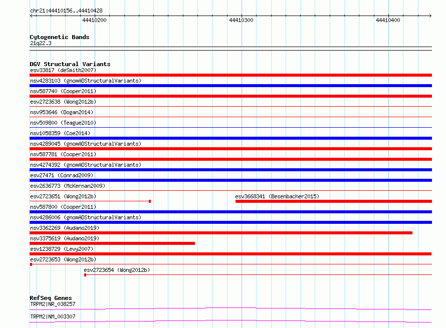446x328 pixels.
Task: Click the esv2723651 (Wong2012b) label
Action: pyautogui.click(x=63, y=196)
